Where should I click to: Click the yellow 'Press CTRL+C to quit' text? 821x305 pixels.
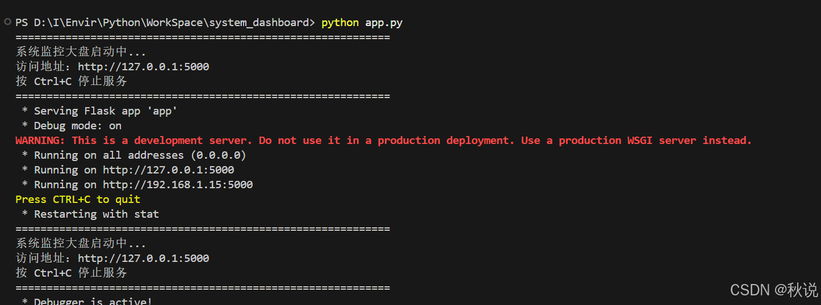point(78,200)
